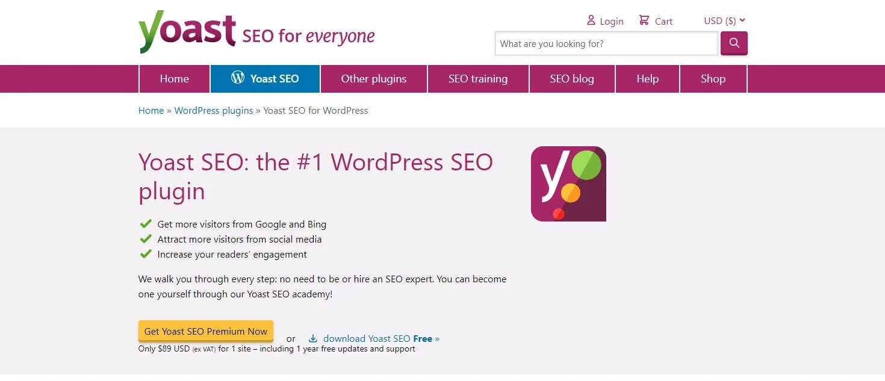Screen dimensions: 885x381
Task: Click 'Yoast SEO for WordPress' breadcrumb text
Action: coord(315,111)
